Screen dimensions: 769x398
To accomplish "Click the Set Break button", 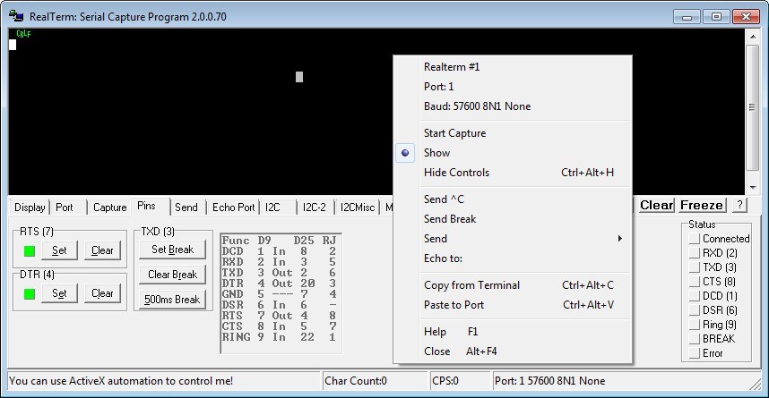I will [172, 250].
